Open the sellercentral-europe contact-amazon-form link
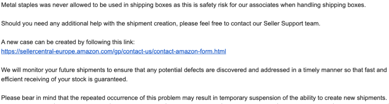 114,51
